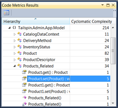Click the complexity value 82
The image size is (118, 108).
click(x=107, y=53)
